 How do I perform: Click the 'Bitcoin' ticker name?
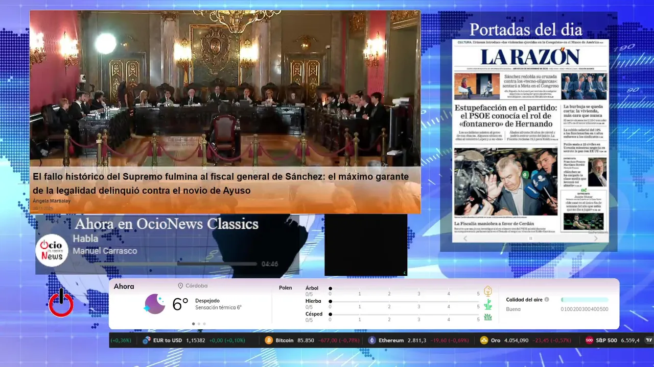[x=285, y=340]
